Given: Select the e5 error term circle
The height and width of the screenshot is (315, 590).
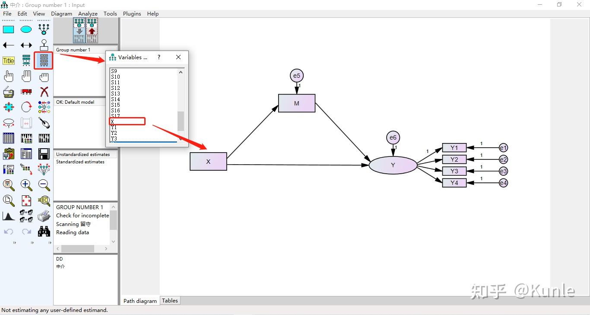Looking at the screenshot, I should click(x=297, y=76).
